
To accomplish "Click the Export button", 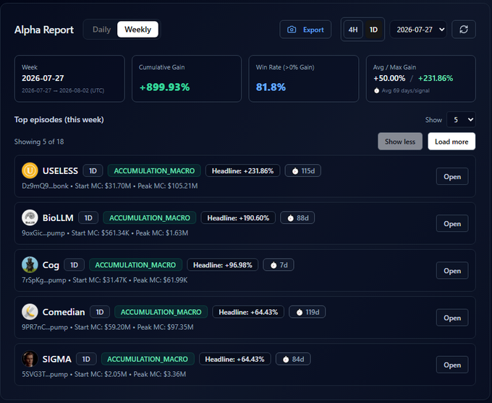I will click(305, 30).
